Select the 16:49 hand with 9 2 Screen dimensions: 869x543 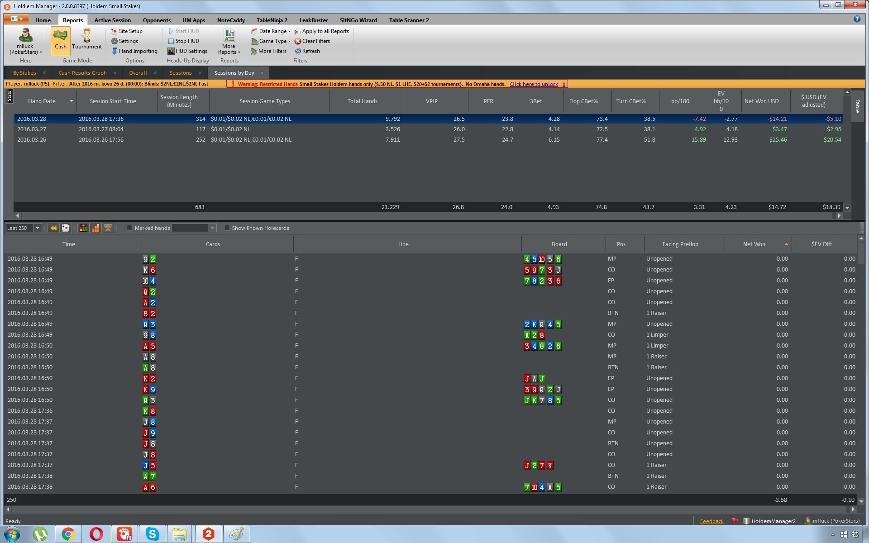(430, 259)
